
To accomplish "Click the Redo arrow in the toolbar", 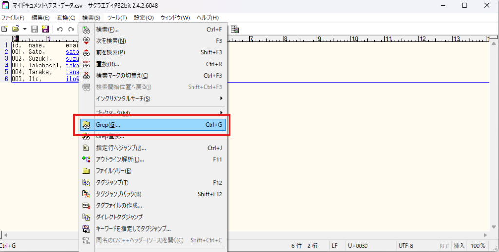I will point(71,29).
